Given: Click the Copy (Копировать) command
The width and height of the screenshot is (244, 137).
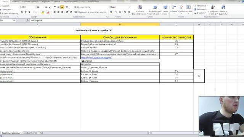Looking at the screenshot, I should (6, 10).
